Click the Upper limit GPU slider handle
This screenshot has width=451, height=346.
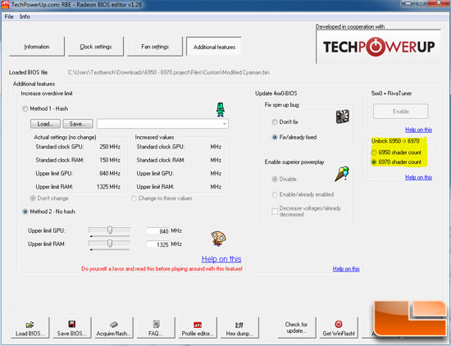point(110,230)
